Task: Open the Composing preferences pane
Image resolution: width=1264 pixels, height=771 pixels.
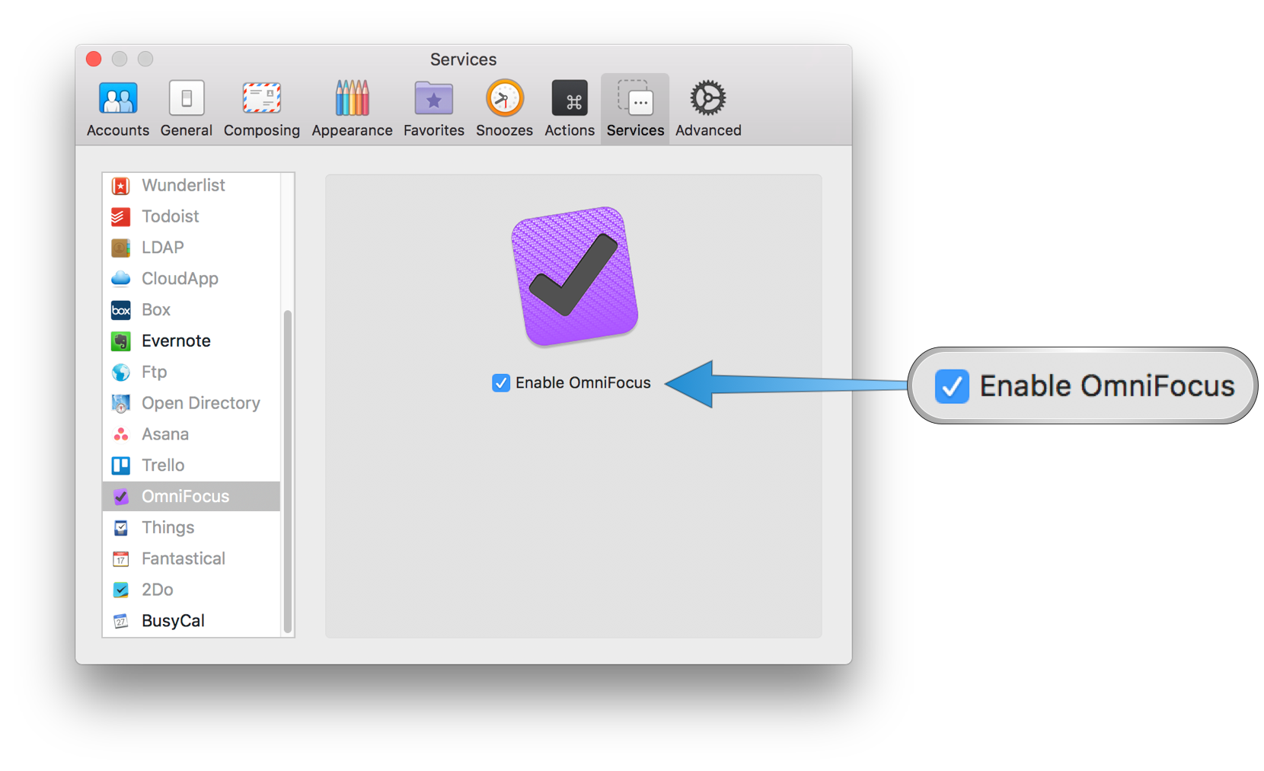Action: point(261,109)
